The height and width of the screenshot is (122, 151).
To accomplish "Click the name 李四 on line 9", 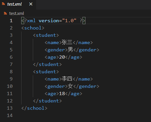I will pyautogui.click(x=67, y=79).
